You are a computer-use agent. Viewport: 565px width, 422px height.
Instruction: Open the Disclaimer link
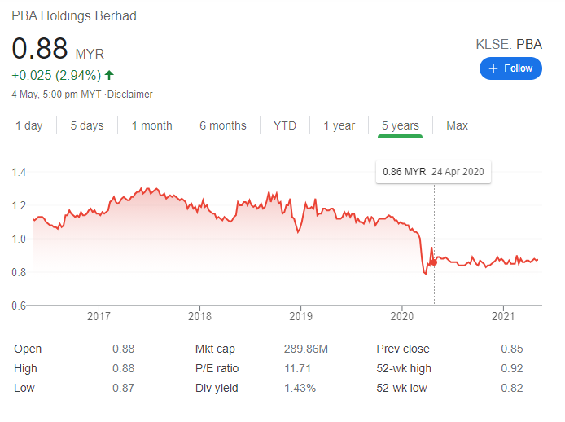(x=130, y=95)
